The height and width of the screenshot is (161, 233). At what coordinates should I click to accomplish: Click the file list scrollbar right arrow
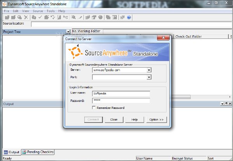[230, 97]
